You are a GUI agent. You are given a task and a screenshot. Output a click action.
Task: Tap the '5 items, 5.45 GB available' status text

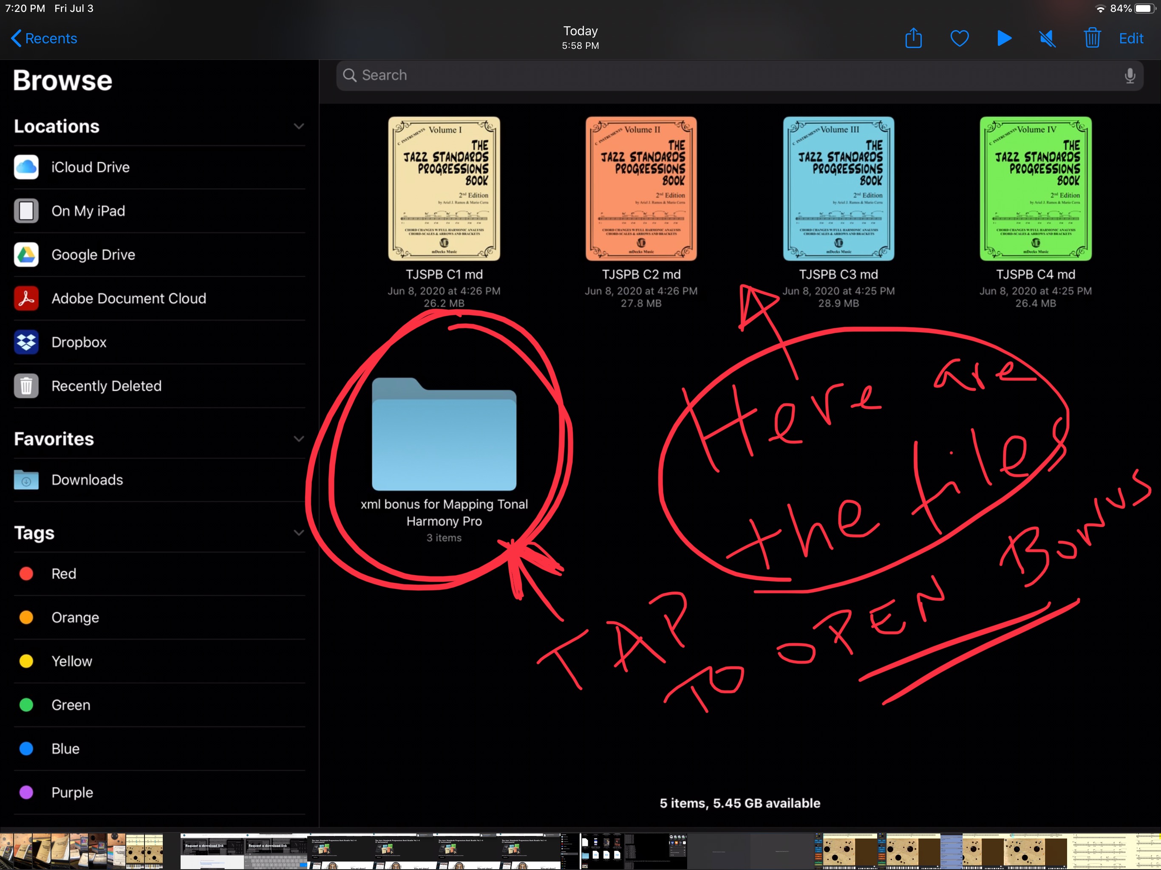click(x=740, y=803)
